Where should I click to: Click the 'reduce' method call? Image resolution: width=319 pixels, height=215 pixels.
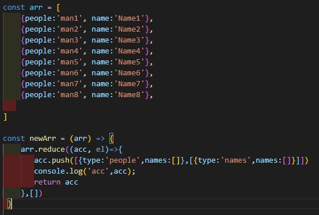point(51,149)
